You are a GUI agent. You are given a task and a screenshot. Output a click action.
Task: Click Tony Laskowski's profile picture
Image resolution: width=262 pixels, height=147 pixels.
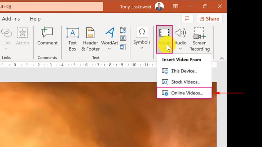(159, 7)
